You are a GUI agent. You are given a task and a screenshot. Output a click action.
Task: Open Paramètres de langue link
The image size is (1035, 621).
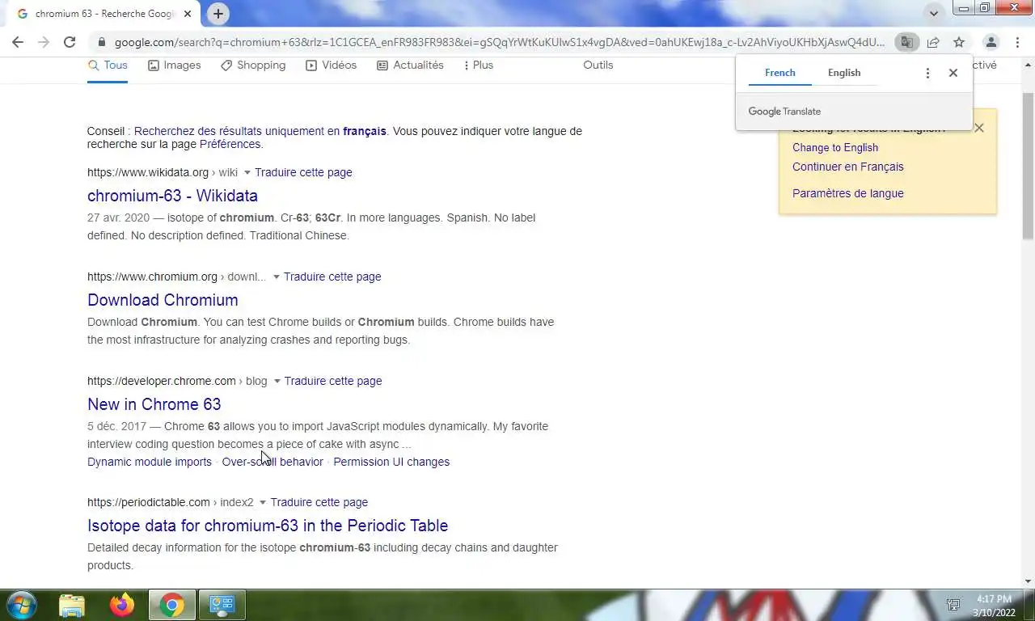848,193
